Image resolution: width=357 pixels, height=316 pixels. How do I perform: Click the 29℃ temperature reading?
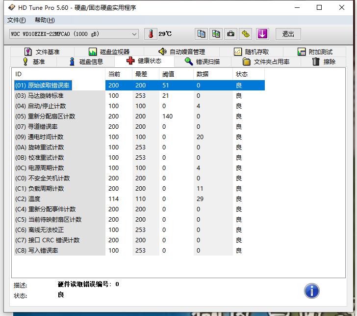click(x=165, y=34)
